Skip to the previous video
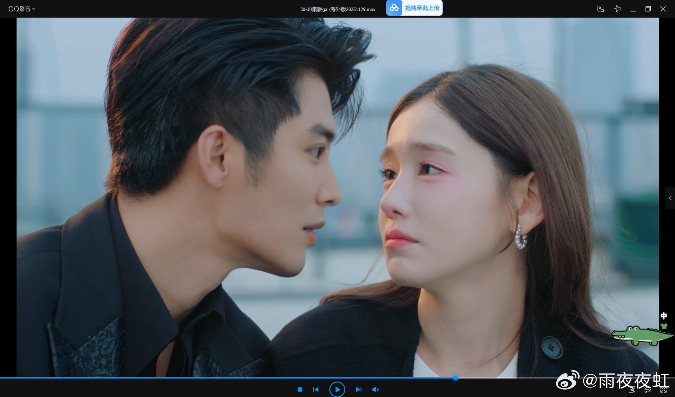 point(316,389)
